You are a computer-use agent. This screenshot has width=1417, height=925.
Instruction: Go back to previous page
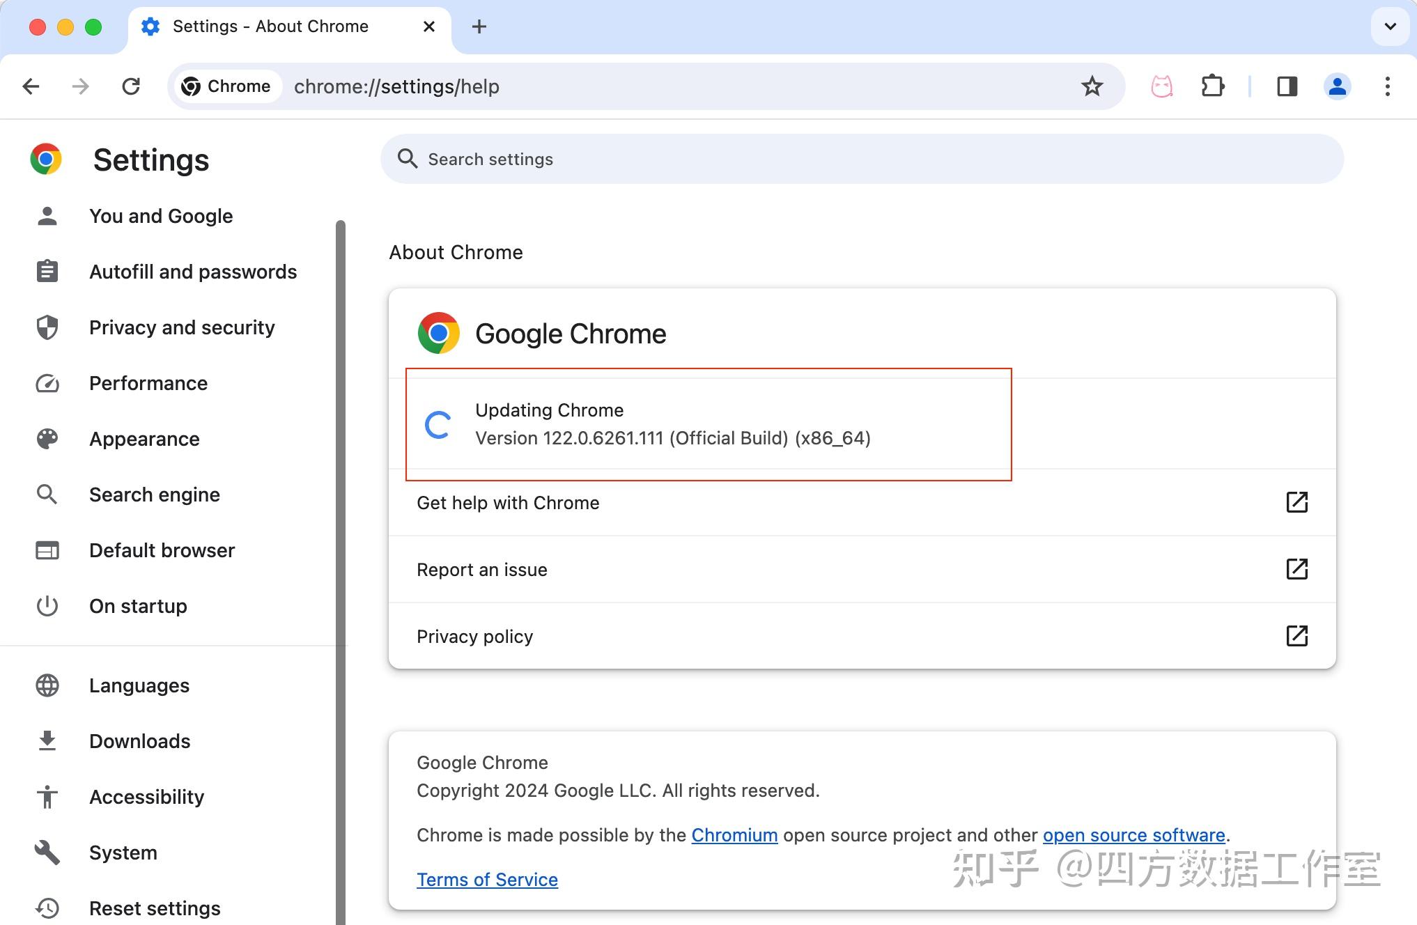tap(31, 86)
